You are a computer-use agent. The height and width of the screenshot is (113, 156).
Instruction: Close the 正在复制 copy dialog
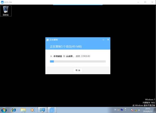coord(108,40)
